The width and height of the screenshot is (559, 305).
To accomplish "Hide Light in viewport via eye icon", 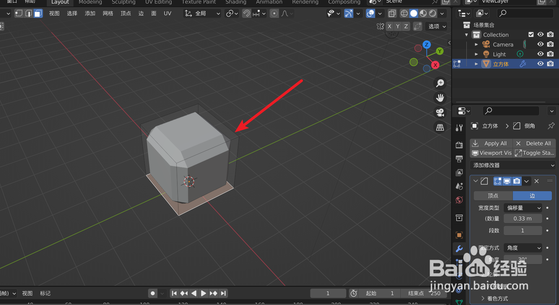I will click(540, 54).
